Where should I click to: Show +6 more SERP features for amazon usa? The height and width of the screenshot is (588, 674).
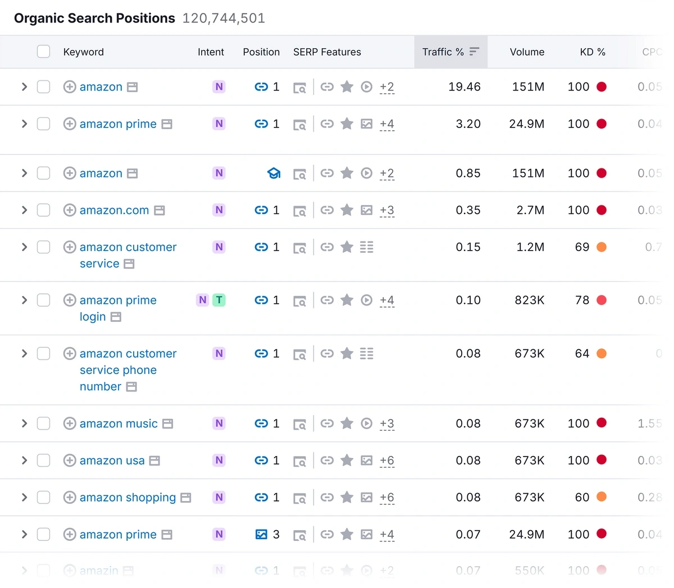coord(387,461)
